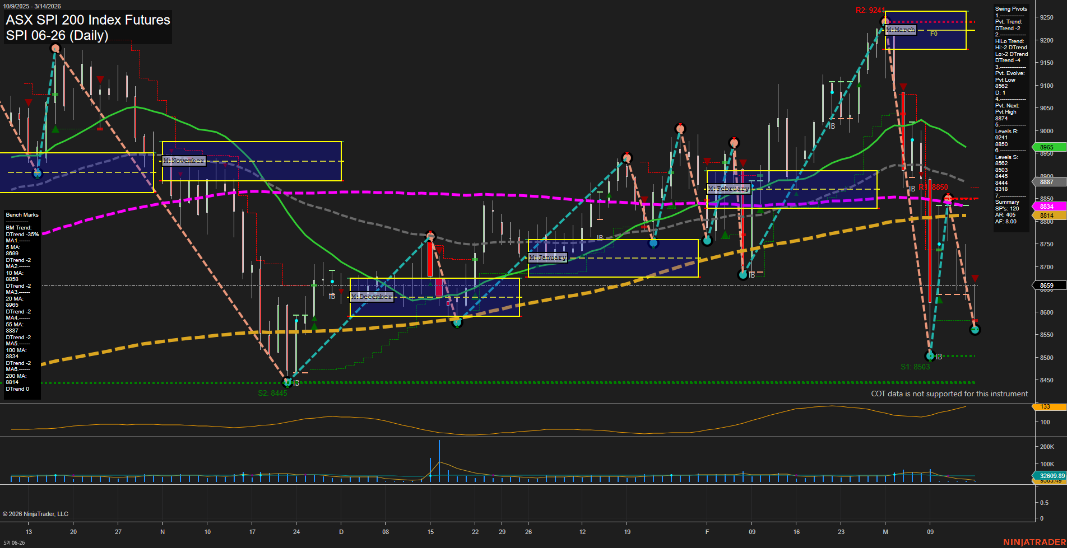Image resolution: width=1067 pixels, height=548 pixels.
Task: Click the orange 133 indicator value marker
Action: [x=1046, y=407]
